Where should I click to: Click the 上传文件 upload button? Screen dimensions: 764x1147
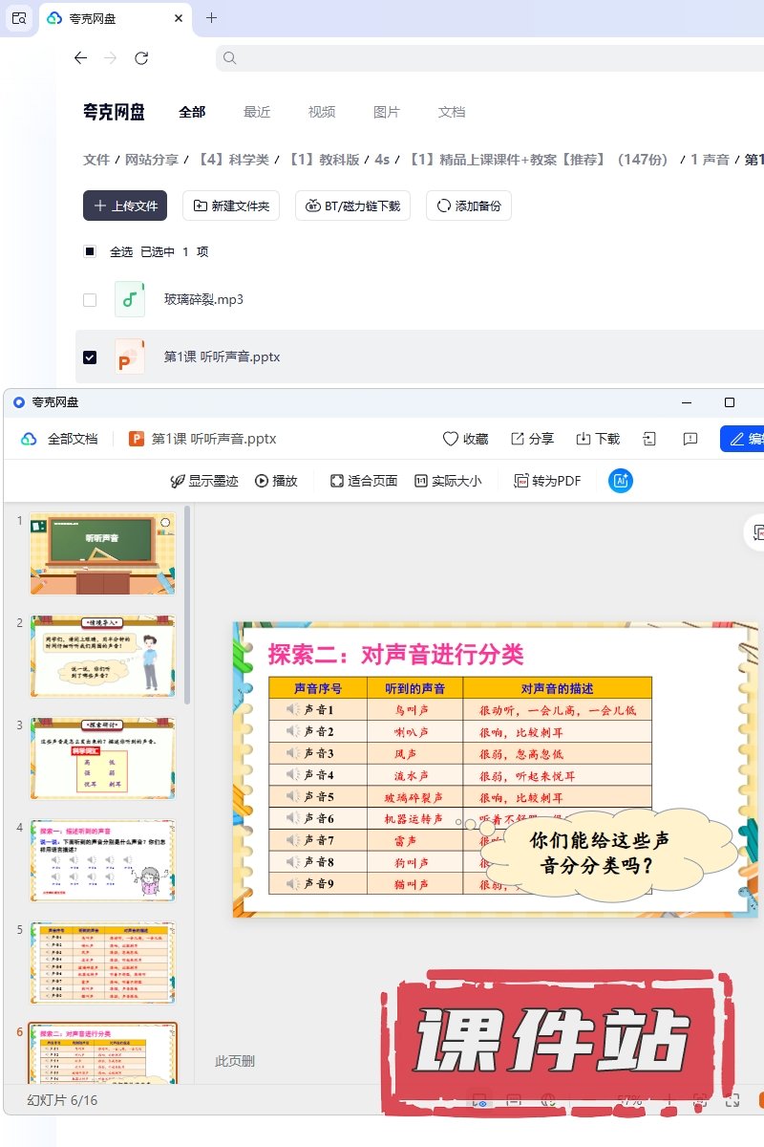pos(125,206)
